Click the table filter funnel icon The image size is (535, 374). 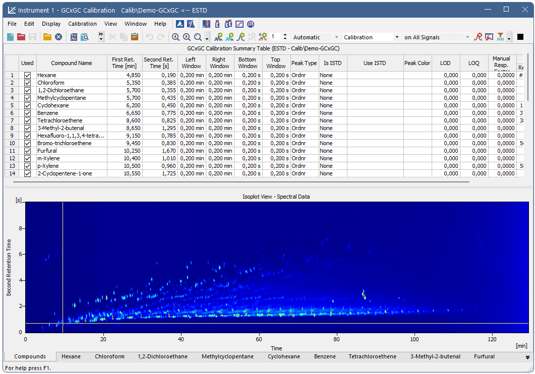500,37
